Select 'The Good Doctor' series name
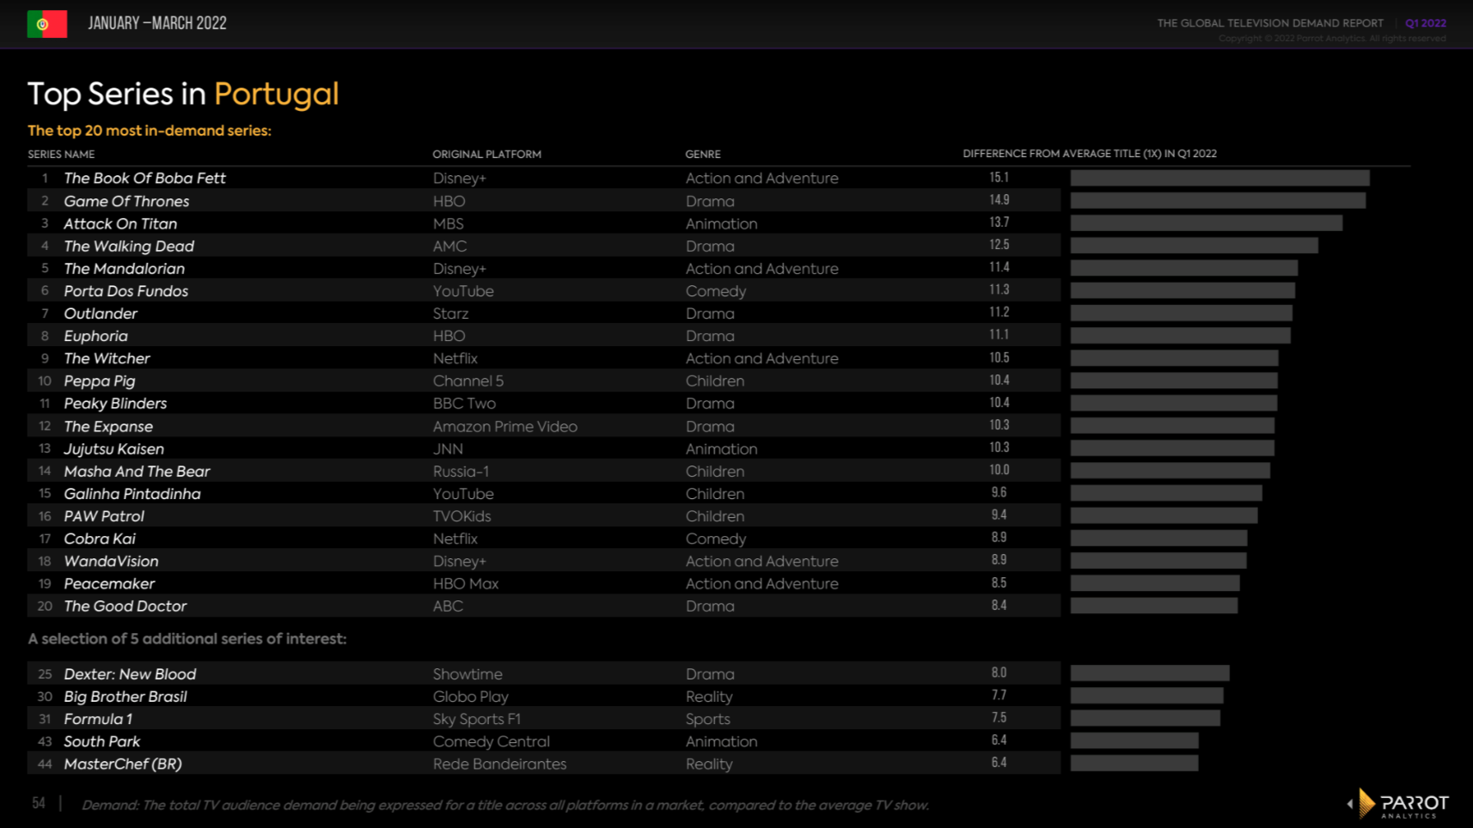The image size is (1473, 828). click(125, 606)
